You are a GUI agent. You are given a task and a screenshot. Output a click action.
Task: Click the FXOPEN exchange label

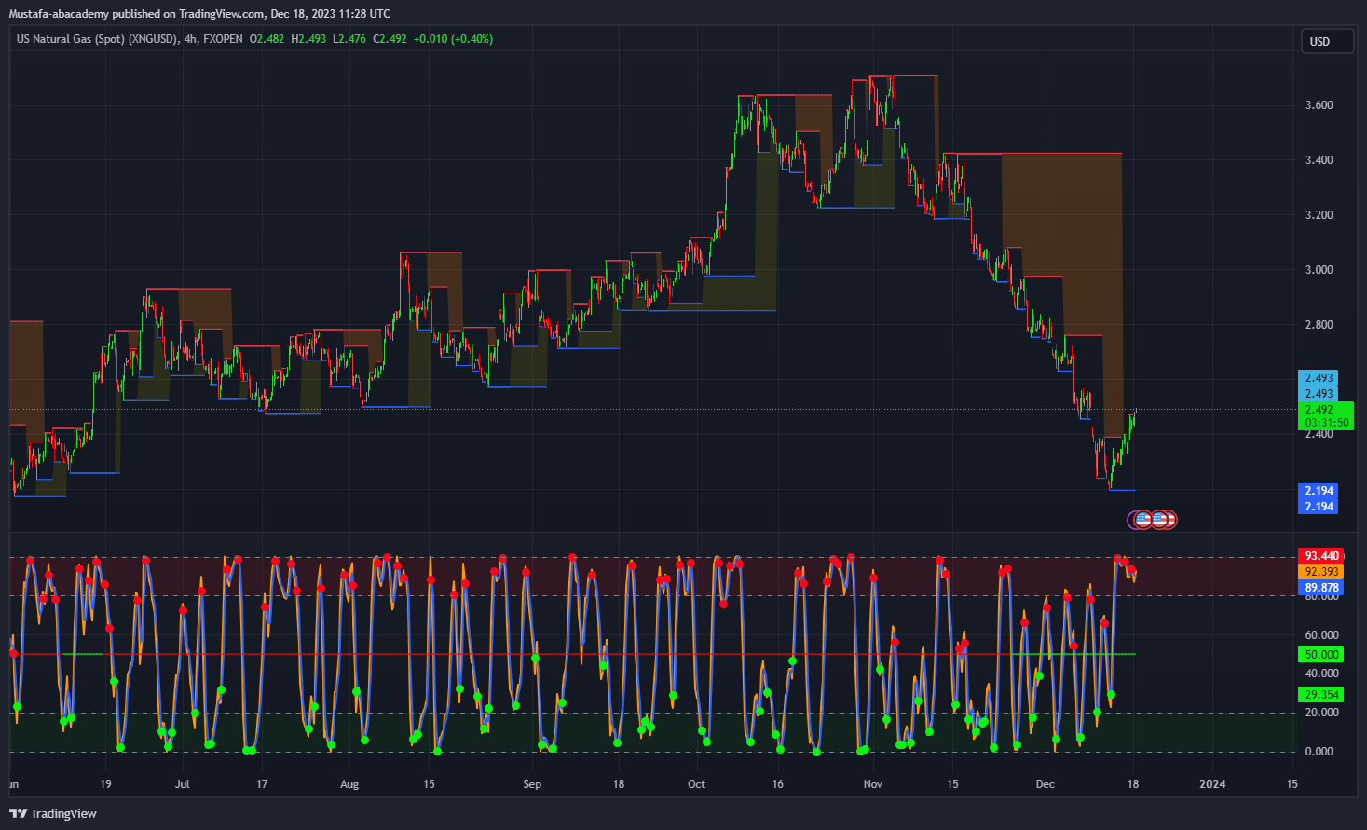tap(223, 39)
